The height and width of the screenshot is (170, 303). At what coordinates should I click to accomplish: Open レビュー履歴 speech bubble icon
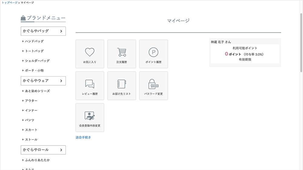90,84
